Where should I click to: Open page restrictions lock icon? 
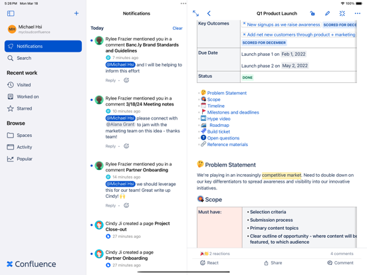click(312, 13)
